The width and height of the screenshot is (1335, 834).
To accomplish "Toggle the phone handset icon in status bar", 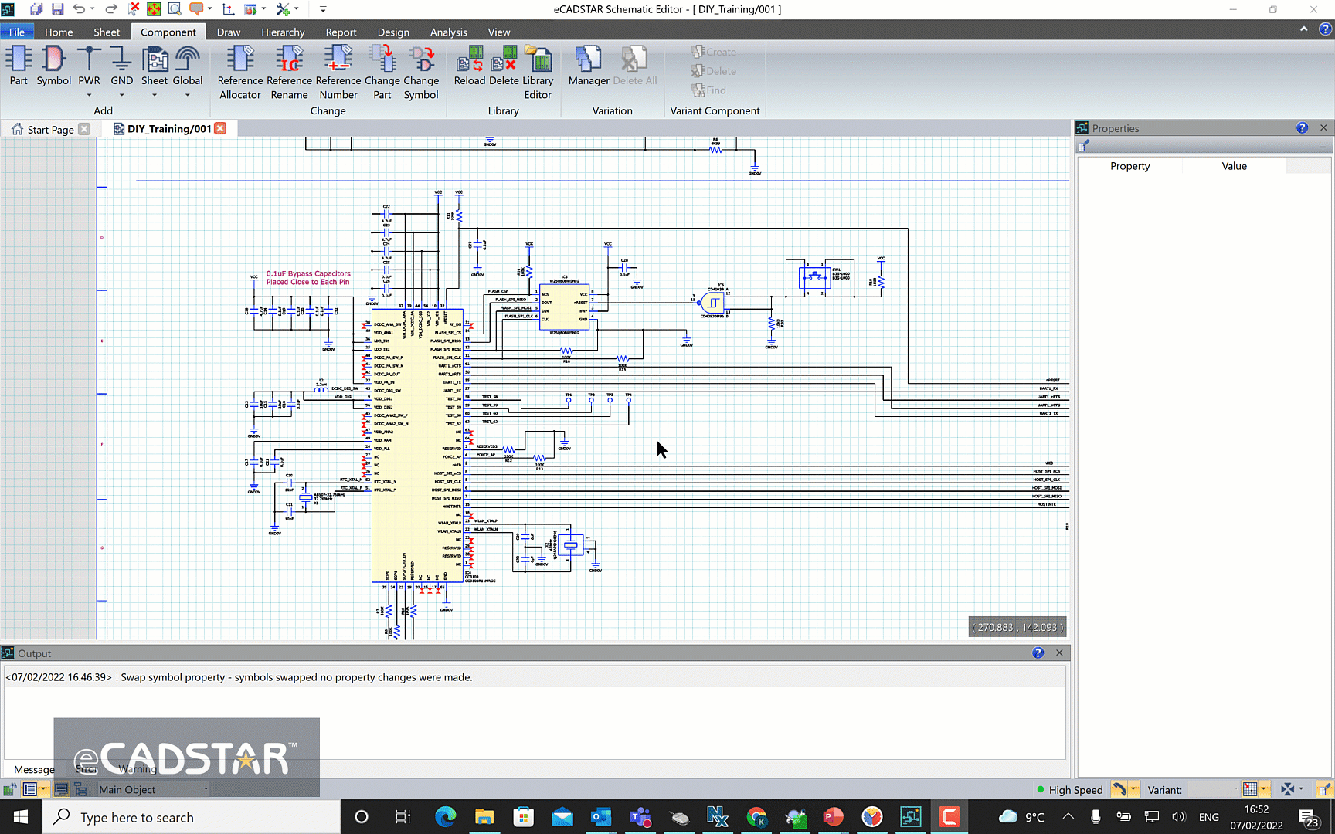I will [1119, 789].
